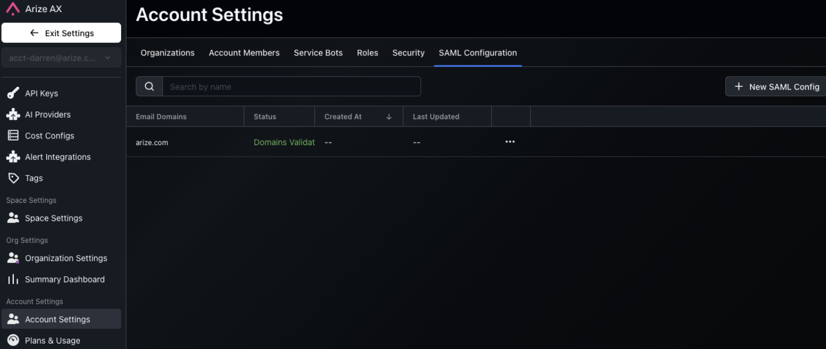Click the Domains Validated status text
This screenshot has width=826, height=349.
284,142
